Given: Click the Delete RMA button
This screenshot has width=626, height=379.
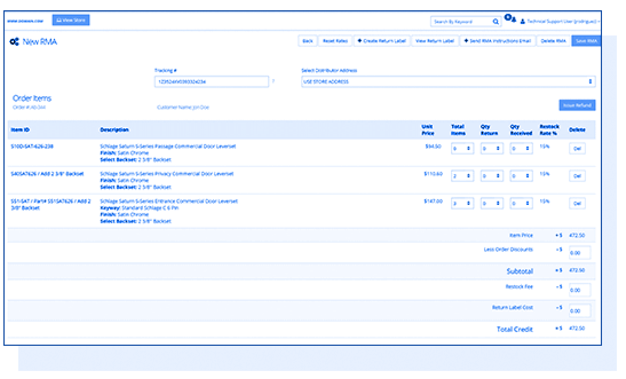Looking at the screenshot, I should point(553,41).
